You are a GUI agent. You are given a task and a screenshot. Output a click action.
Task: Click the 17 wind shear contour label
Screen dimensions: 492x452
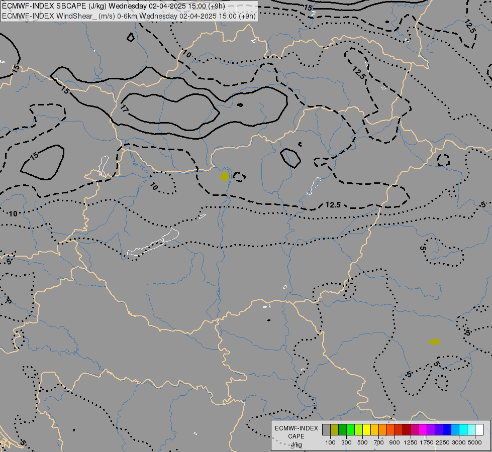coord(125,108)
